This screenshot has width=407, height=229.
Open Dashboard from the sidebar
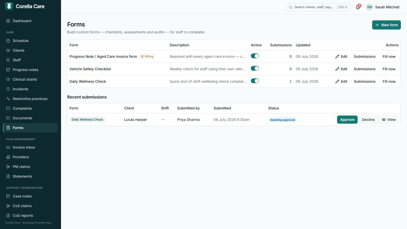point(30,21)
